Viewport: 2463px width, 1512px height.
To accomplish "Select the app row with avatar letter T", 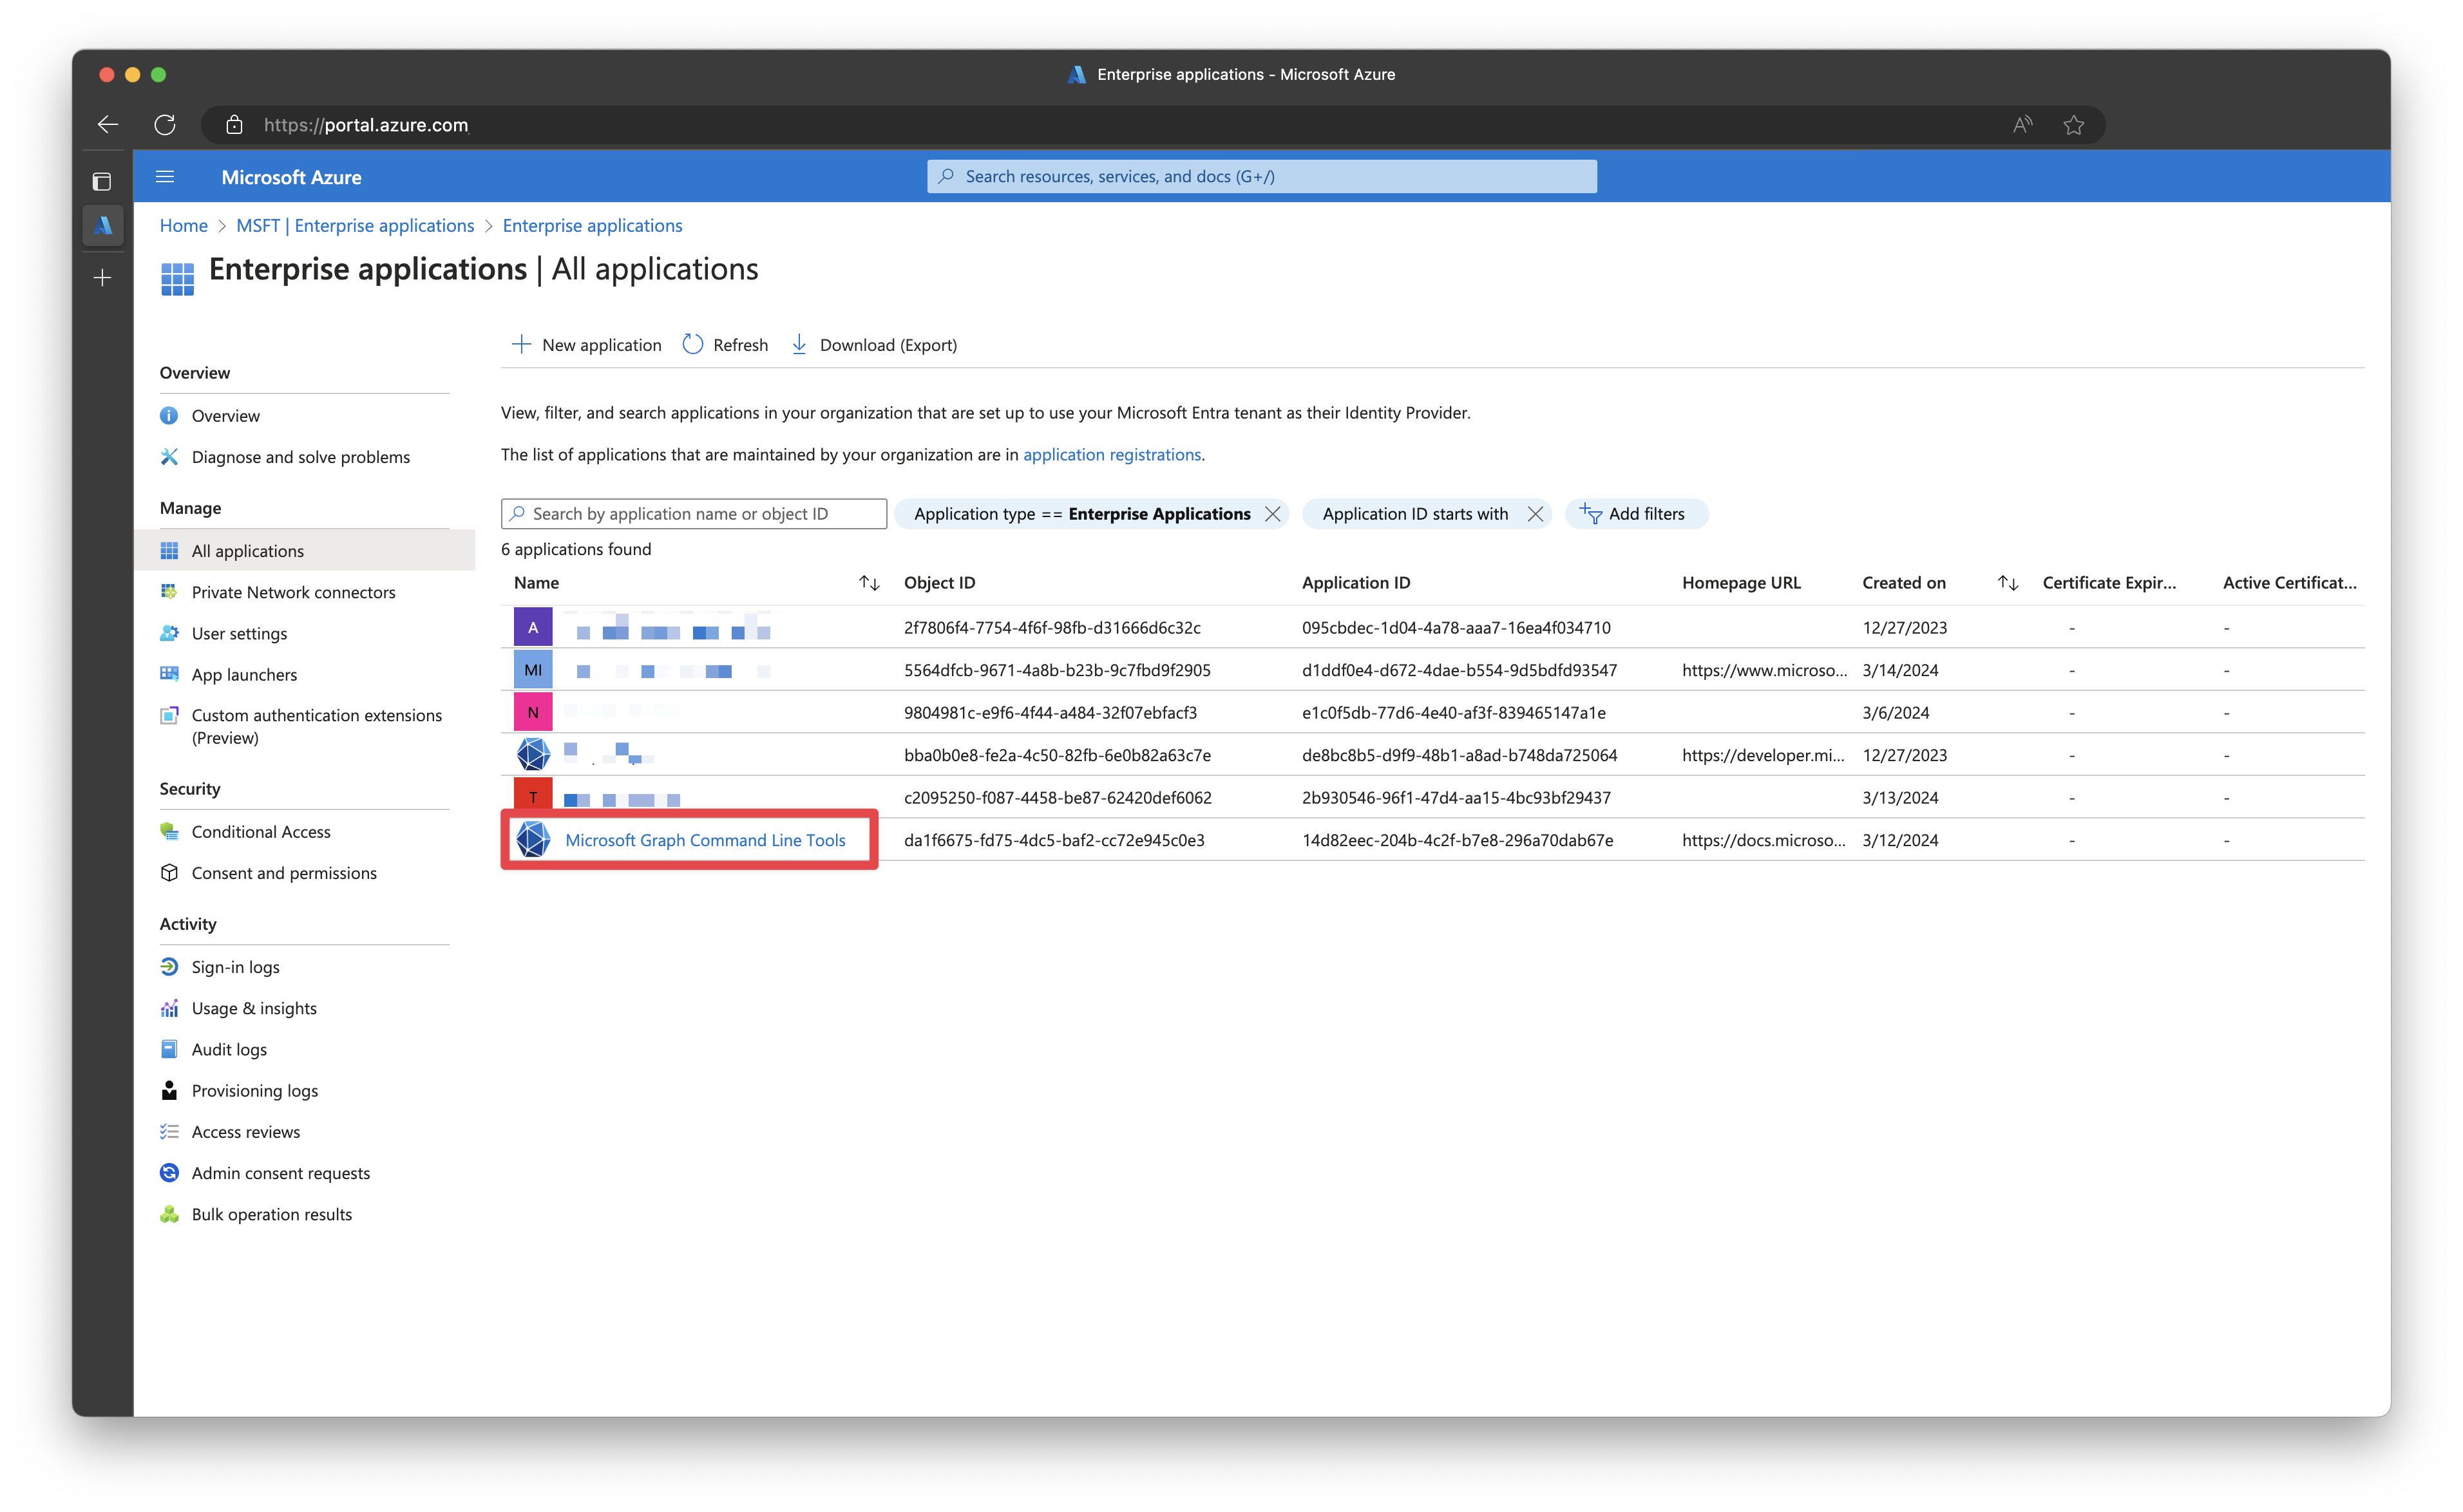I will point(1432,797).
